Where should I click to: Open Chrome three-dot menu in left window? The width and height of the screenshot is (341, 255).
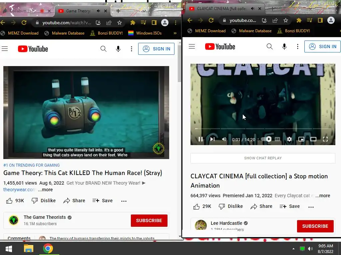[175, 23]
